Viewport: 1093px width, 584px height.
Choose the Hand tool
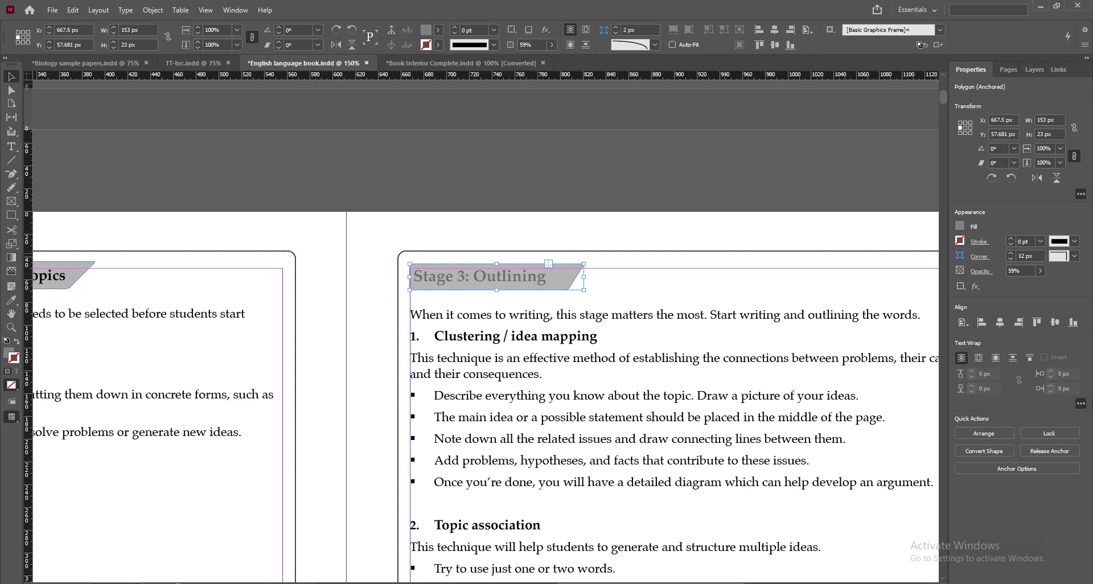pyautogui.click(x=11, y=314)
